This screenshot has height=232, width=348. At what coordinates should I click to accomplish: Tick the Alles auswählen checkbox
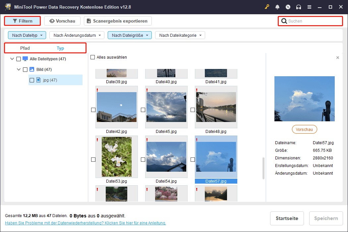(x=93, y=57)
